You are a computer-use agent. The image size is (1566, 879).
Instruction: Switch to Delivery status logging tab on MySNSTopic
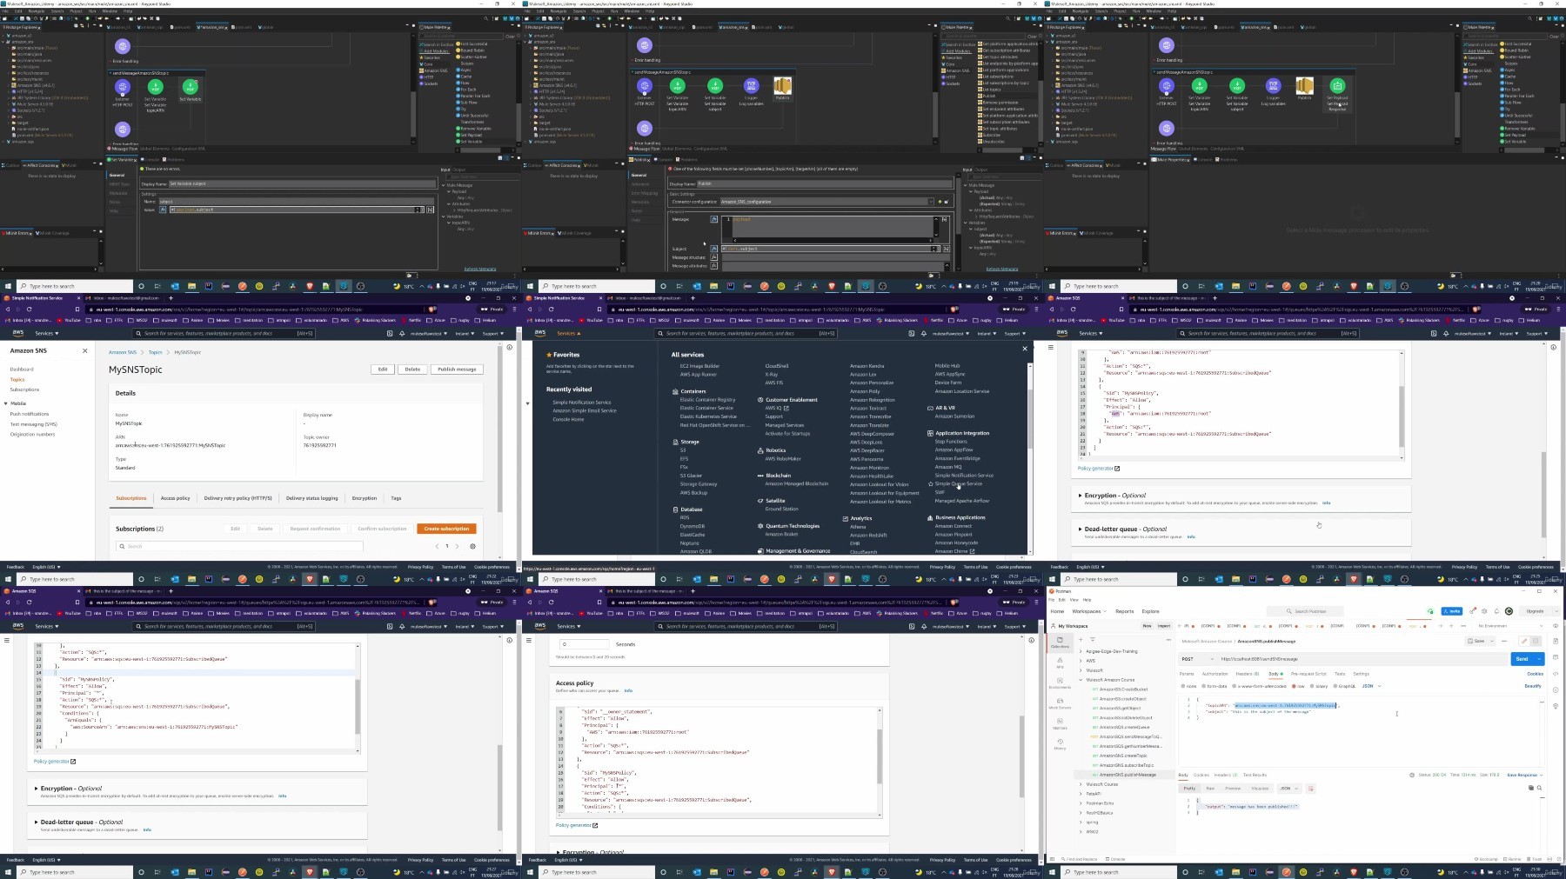[x=311, y=498]
